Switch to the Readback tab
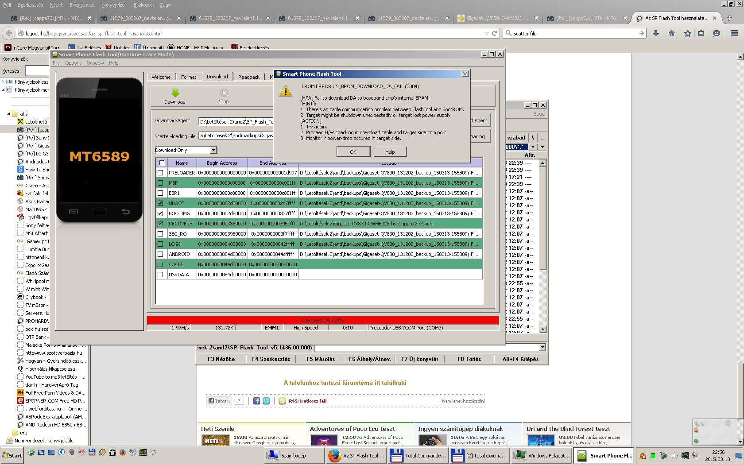Screen dimensions: 744x465 [x=249, y=77]
